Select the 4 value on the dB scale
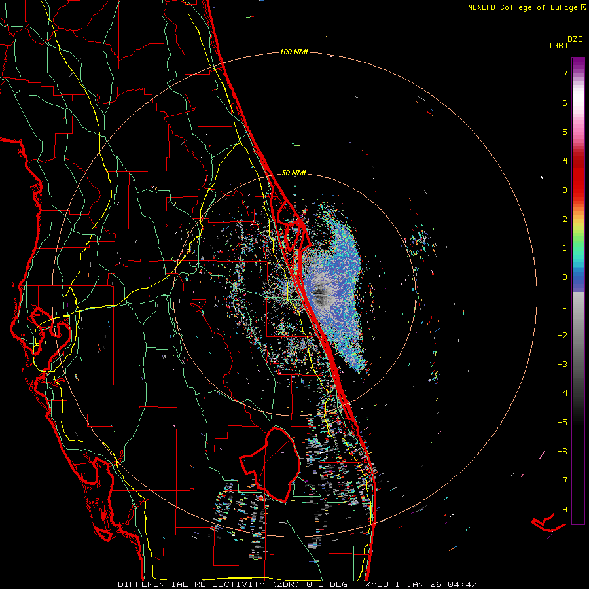Image resolution: width=589 pixels, height=589 pixels. pyautogui.click(x=565, y=161)
